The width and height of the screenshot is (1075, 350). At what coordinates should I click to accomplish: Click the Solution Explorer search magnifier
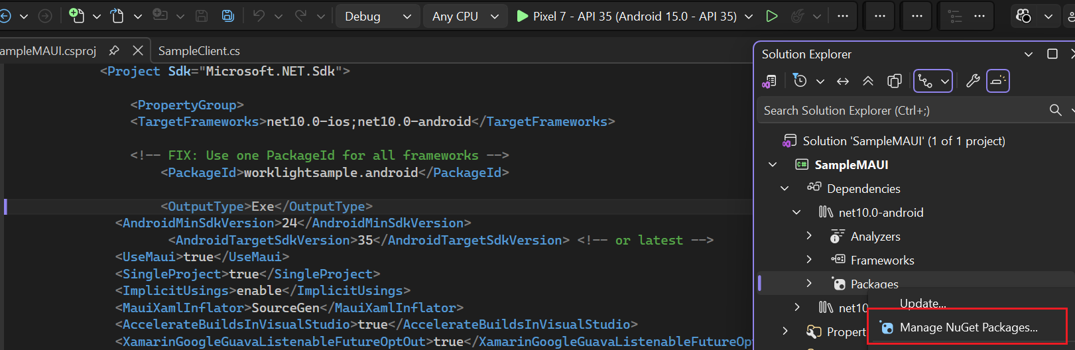coord(1056,110)
